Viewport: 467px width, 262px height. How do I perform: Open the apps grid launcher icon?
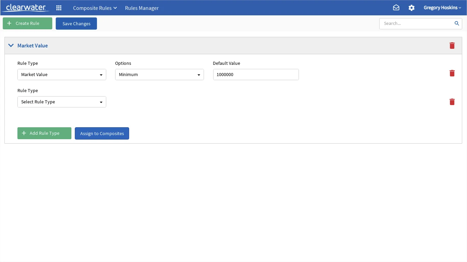[59, 8]
